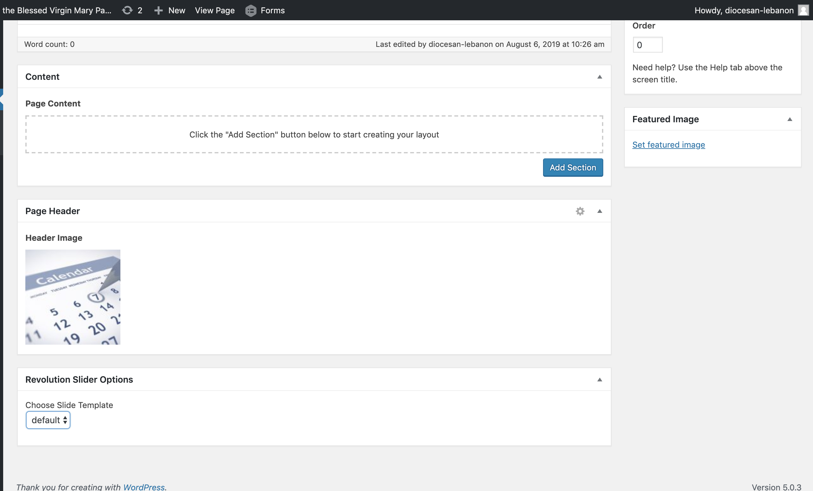This screenshot has width=813, height=491.
Task: Collapse the Page Header panel arrow
Action: pos(599,211)
